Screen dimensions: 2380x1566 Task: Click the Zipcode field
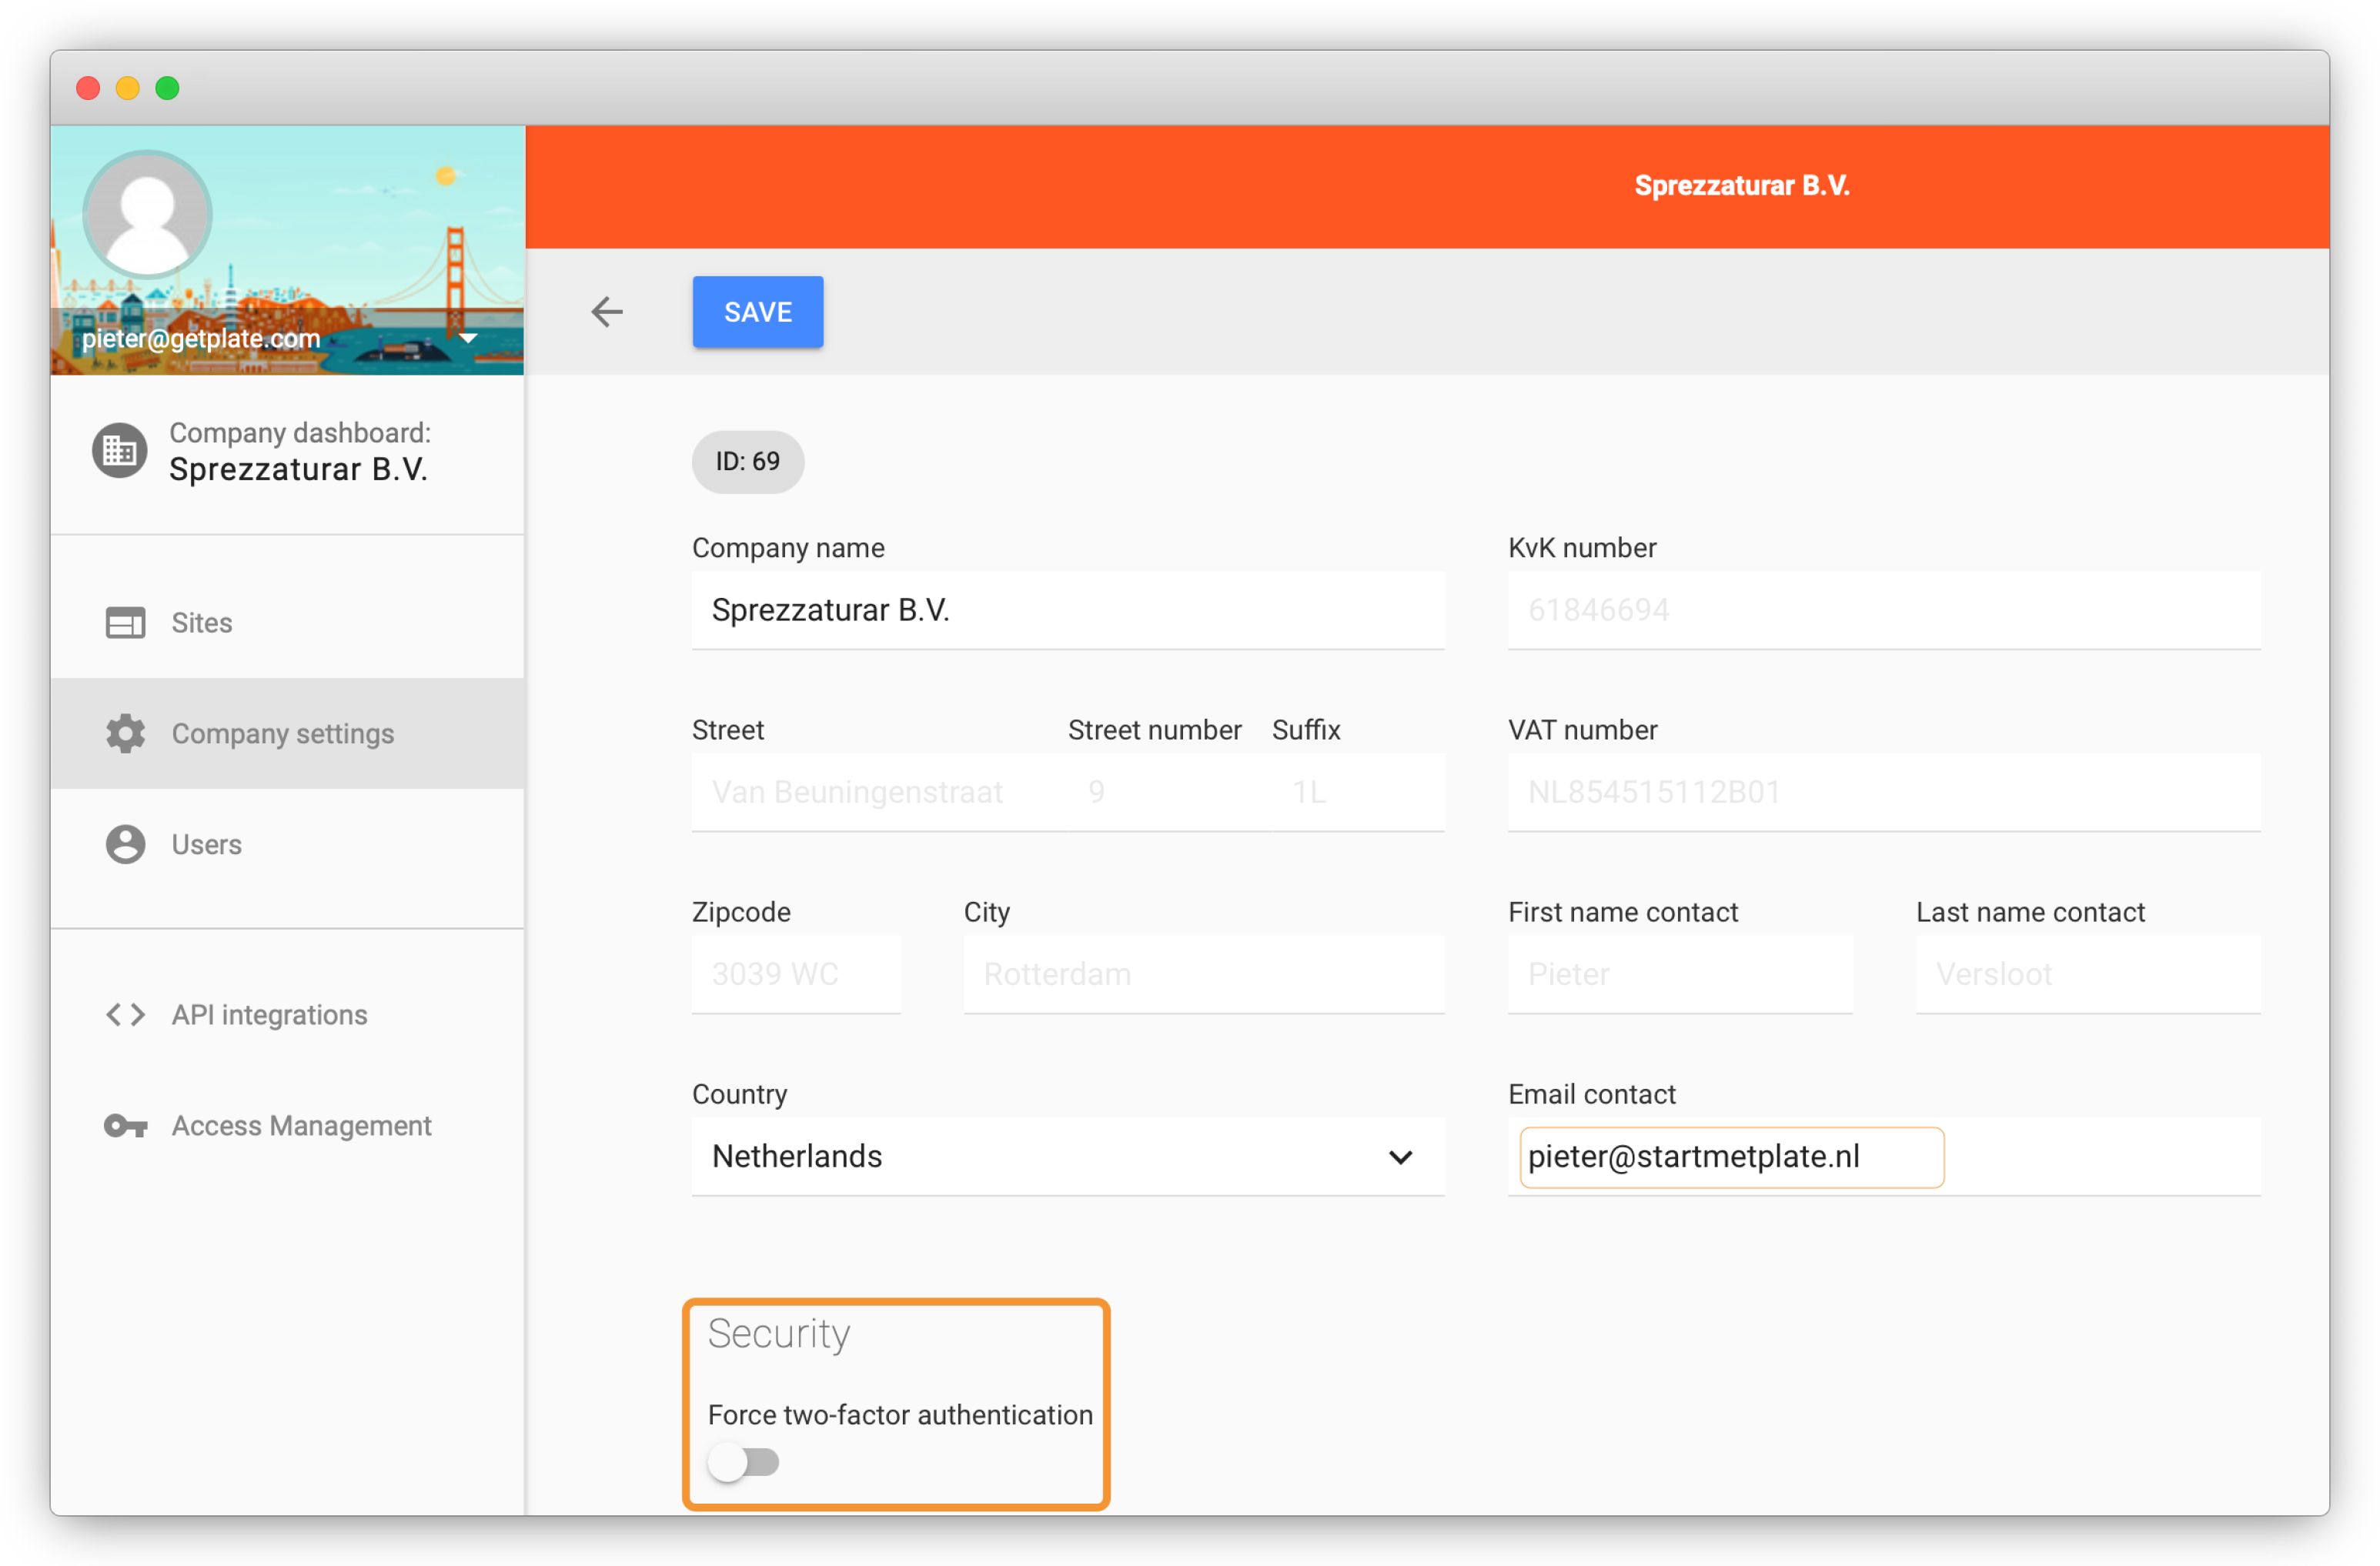(796, 975)
